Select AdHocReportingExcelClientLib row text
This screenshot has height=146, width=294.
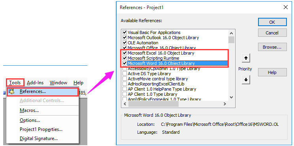pos(156,84)
